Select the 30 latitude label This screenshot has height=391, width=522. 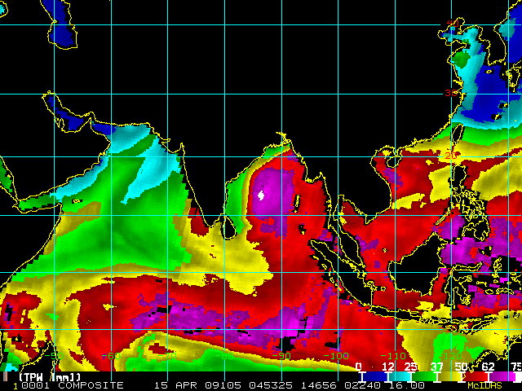point(451,93)
